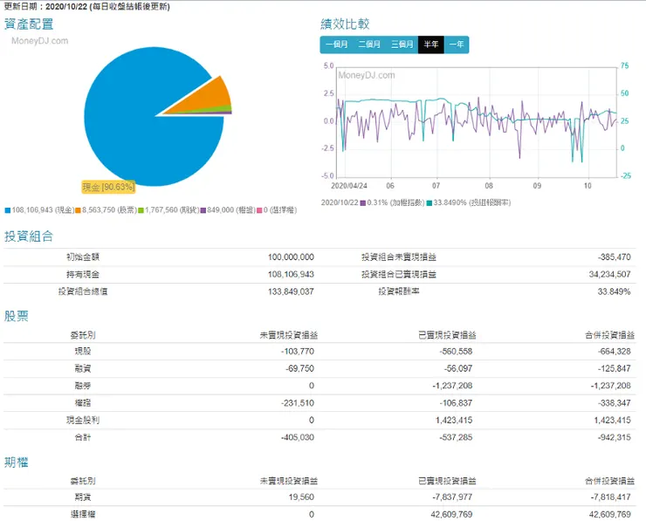Viewport: 646px width, 521px height.
Task: Click legend value 108,106,943 (現金)
Action: coord(43,210)
